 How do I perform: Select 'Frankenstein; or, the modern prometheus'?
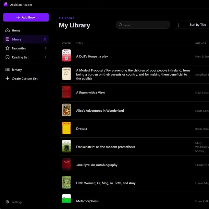point(106,147)
